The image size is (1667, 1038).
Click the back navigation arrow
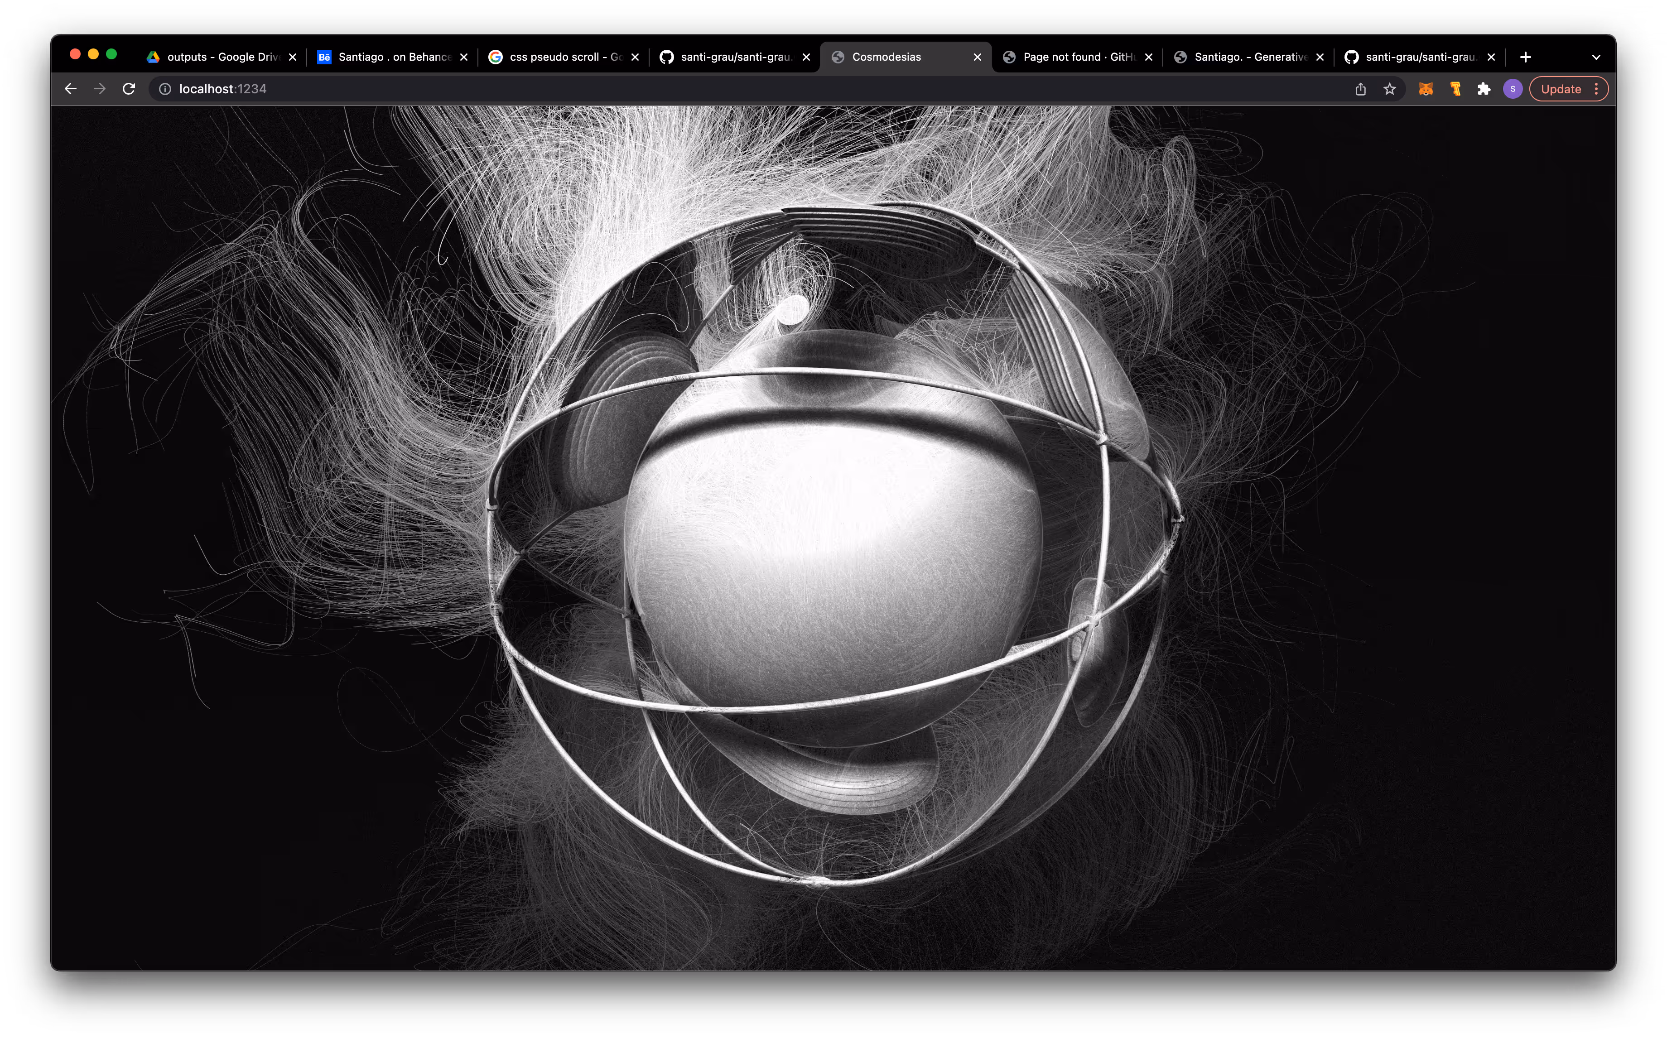point(70,89)
